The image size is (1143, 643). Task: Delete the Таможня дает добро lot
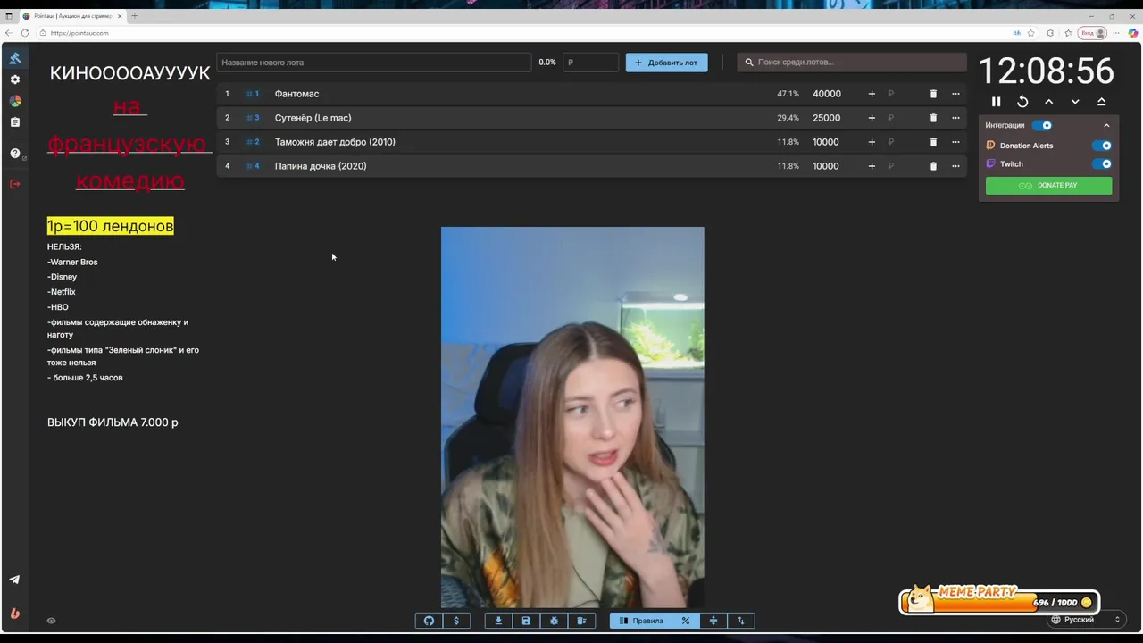click(x=933, y=142)
